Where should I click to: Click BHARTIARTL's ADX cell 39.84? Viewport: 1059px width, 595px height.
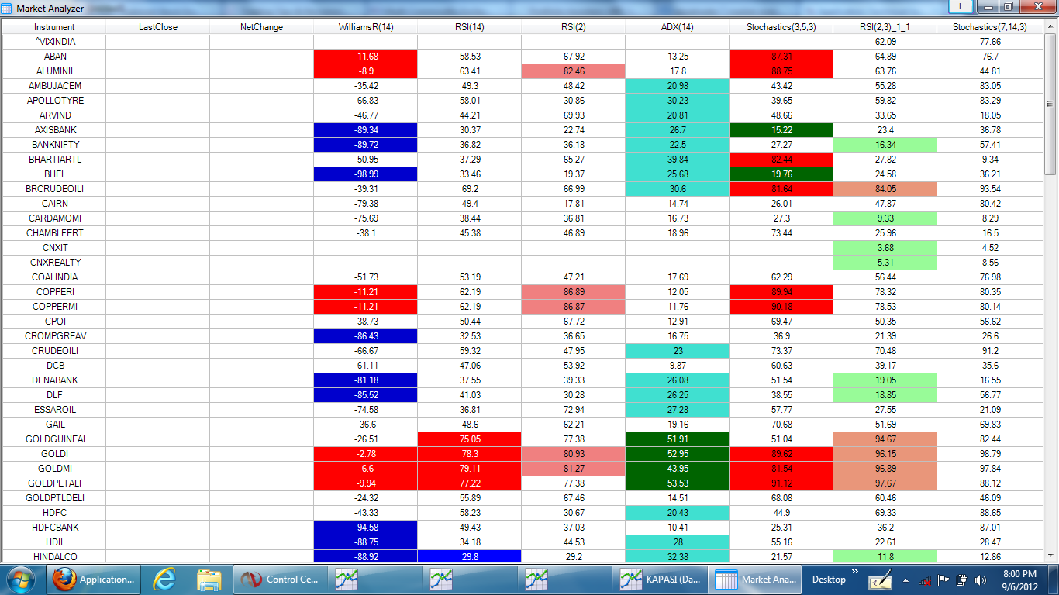click(x=678, y=160)
